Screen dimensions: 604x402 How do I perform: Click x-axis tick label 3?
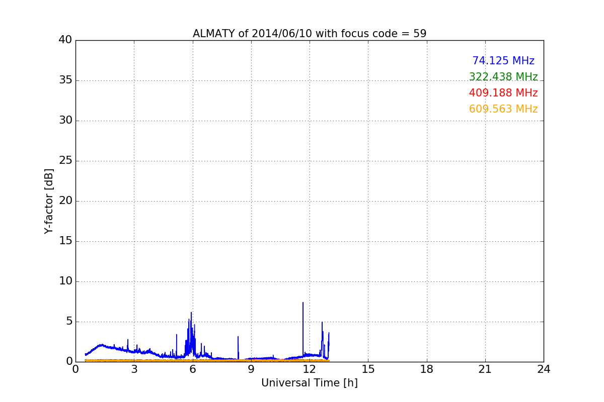[x=134, y=369]
